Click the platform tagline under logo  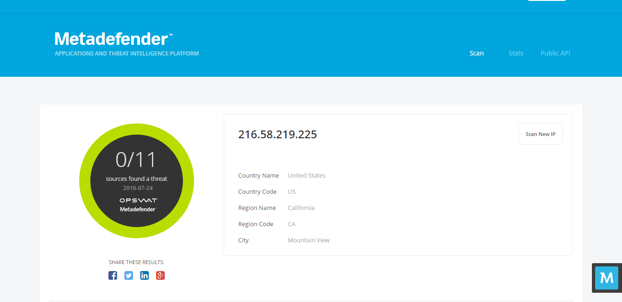pyautogui.click(x=127, y=54)
